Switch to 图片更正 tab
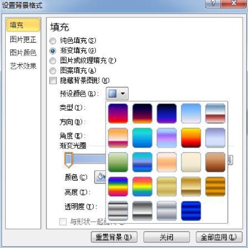Screen dimensions: 248x248 point(23,40)
